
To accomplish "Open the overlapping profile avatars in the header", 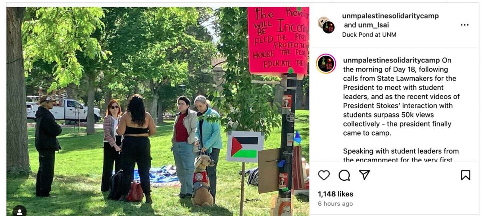I will [x=326, y=25].
